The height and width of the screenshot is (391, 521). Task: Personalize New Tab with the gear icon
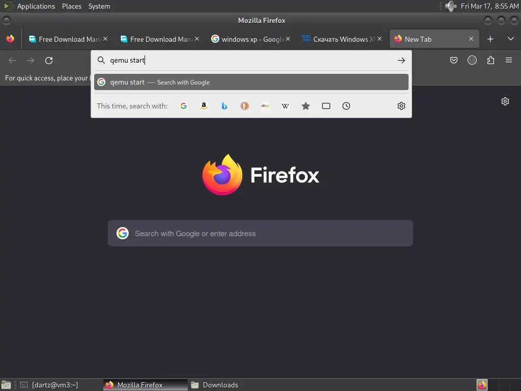tap(505, 101)
